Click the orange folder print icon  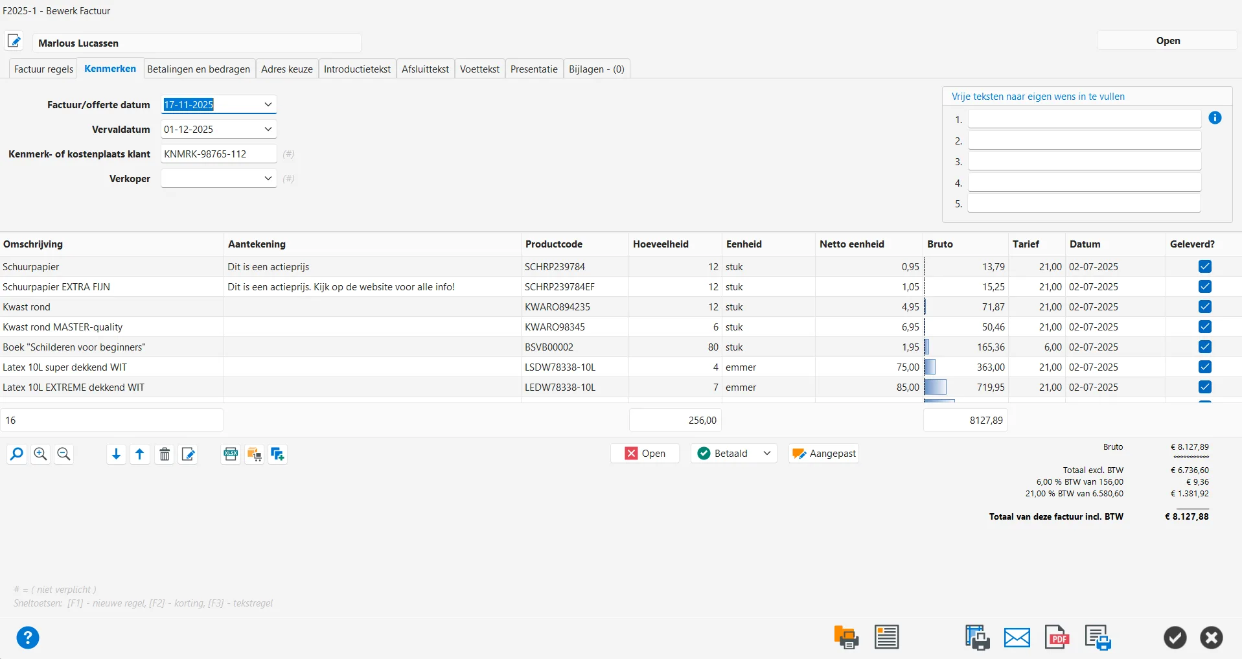[846, 638]
